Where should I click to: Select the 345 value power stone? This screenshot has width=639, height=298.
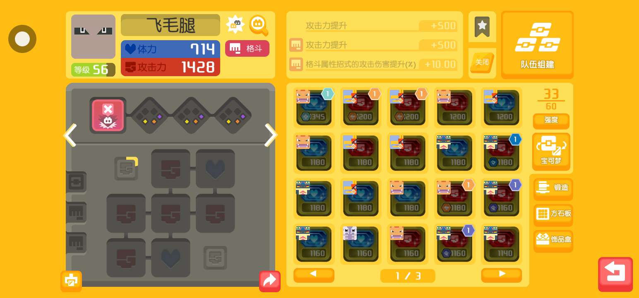314,107
